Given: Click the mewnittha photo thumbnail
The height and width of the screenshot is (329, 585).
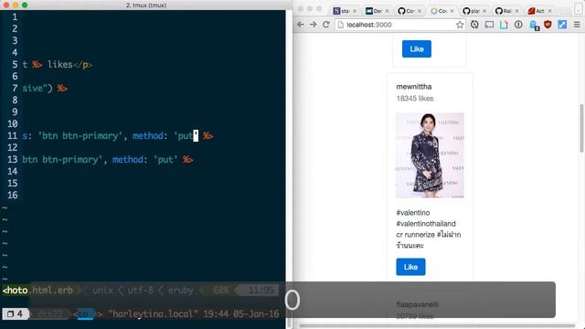Looking at the screenshot, I should point(430,155).
